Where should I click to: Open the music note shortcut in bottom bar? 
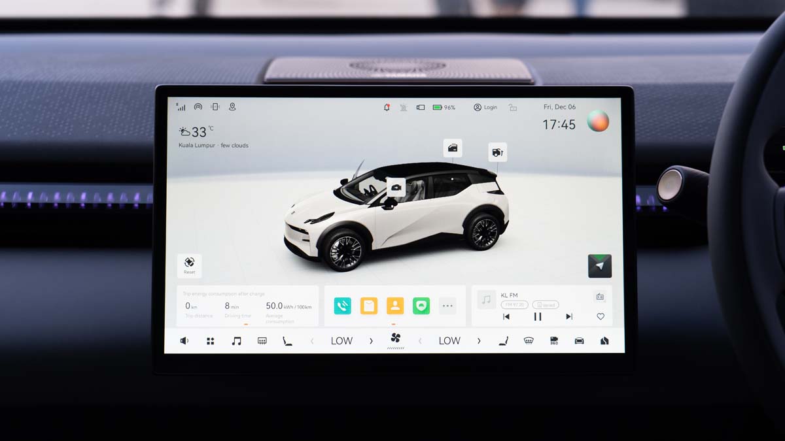coord(236,340)
